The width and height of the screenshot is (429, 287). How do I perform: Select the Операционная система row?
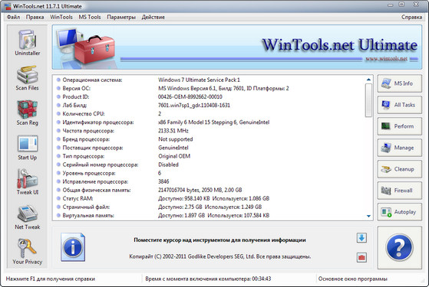210,80
